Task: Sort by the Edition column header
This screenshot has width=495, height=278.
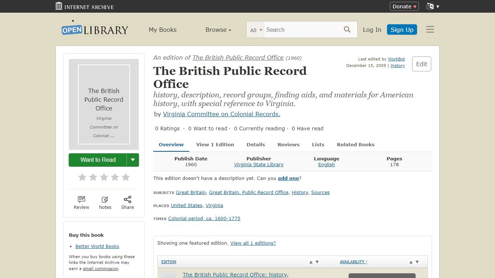Action: click(169, 262)
